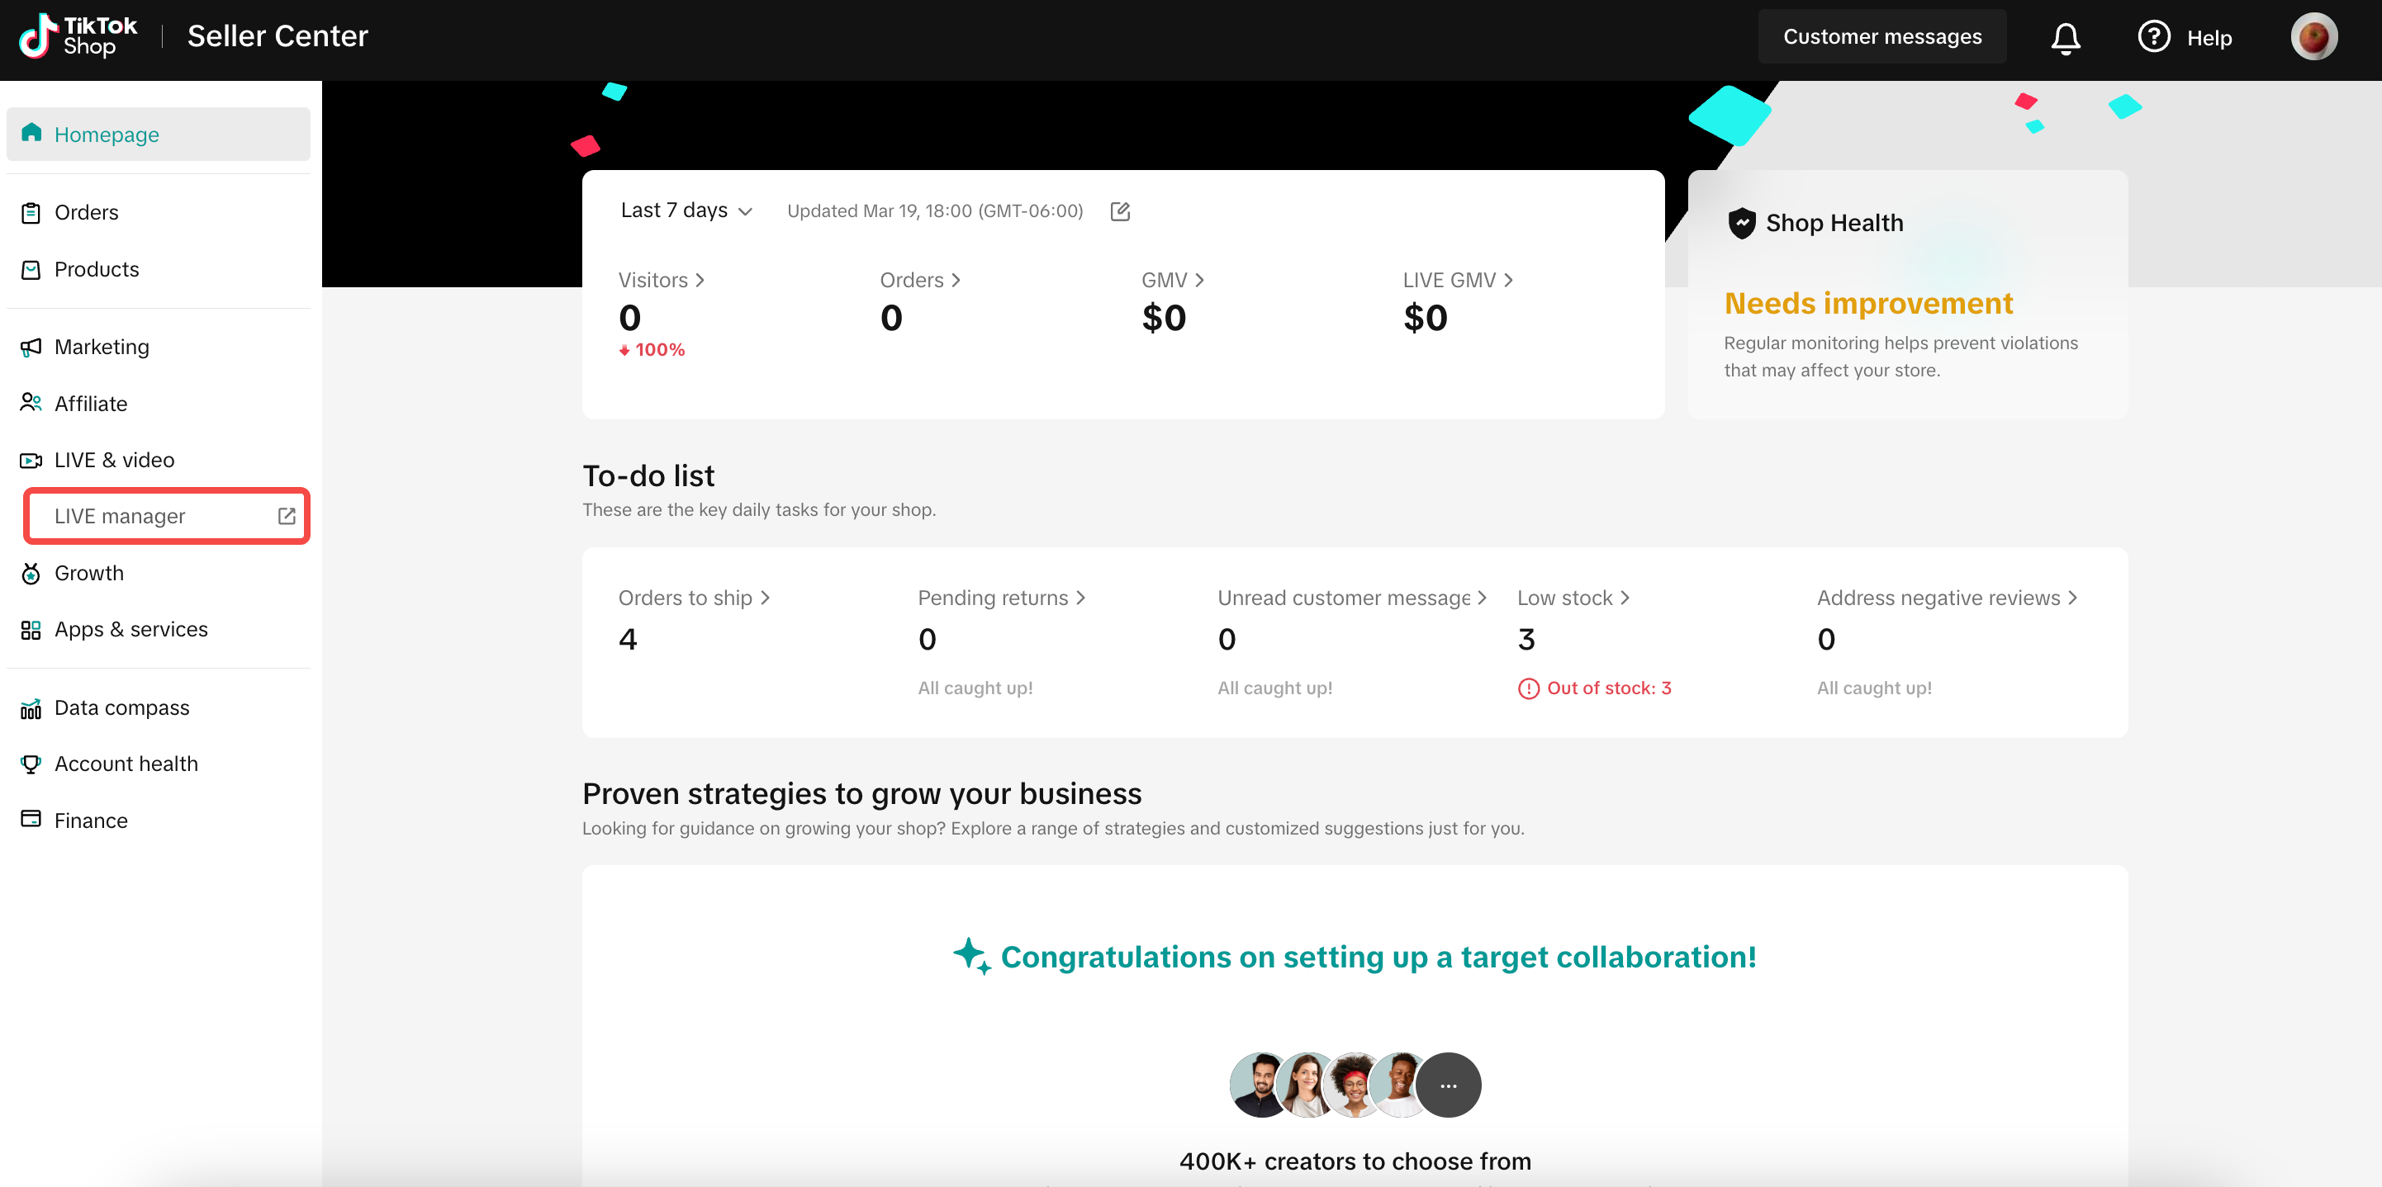Expand the Visitors metric details
This screenshot has width=2382, height=1187.
pyautogui.click(x=661, y=280)
